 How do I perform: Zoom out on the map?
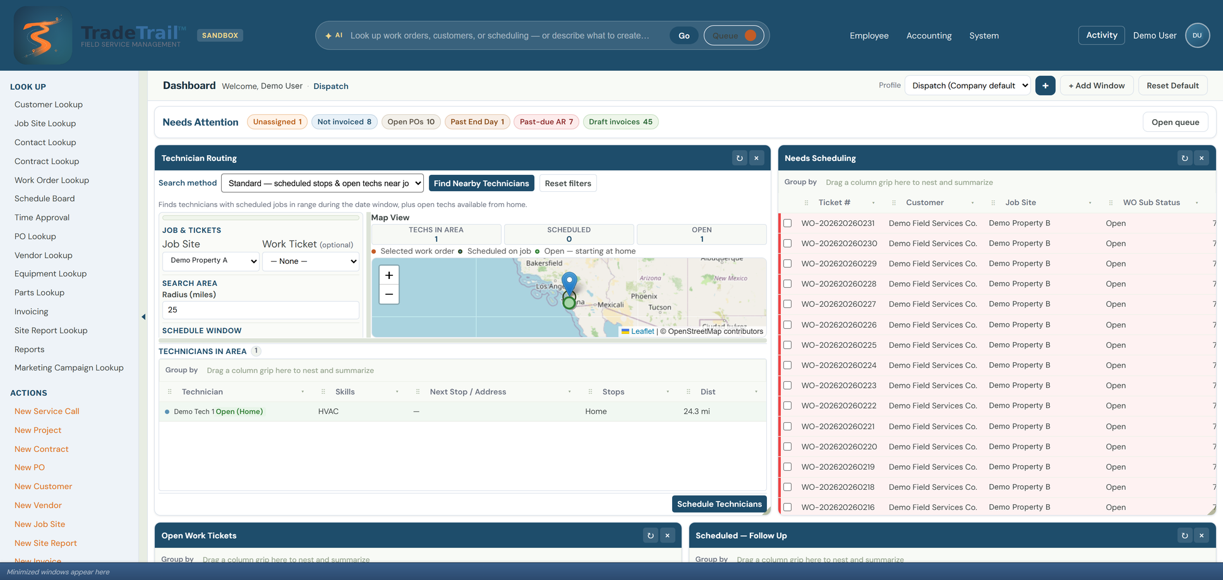click(389, 294)
